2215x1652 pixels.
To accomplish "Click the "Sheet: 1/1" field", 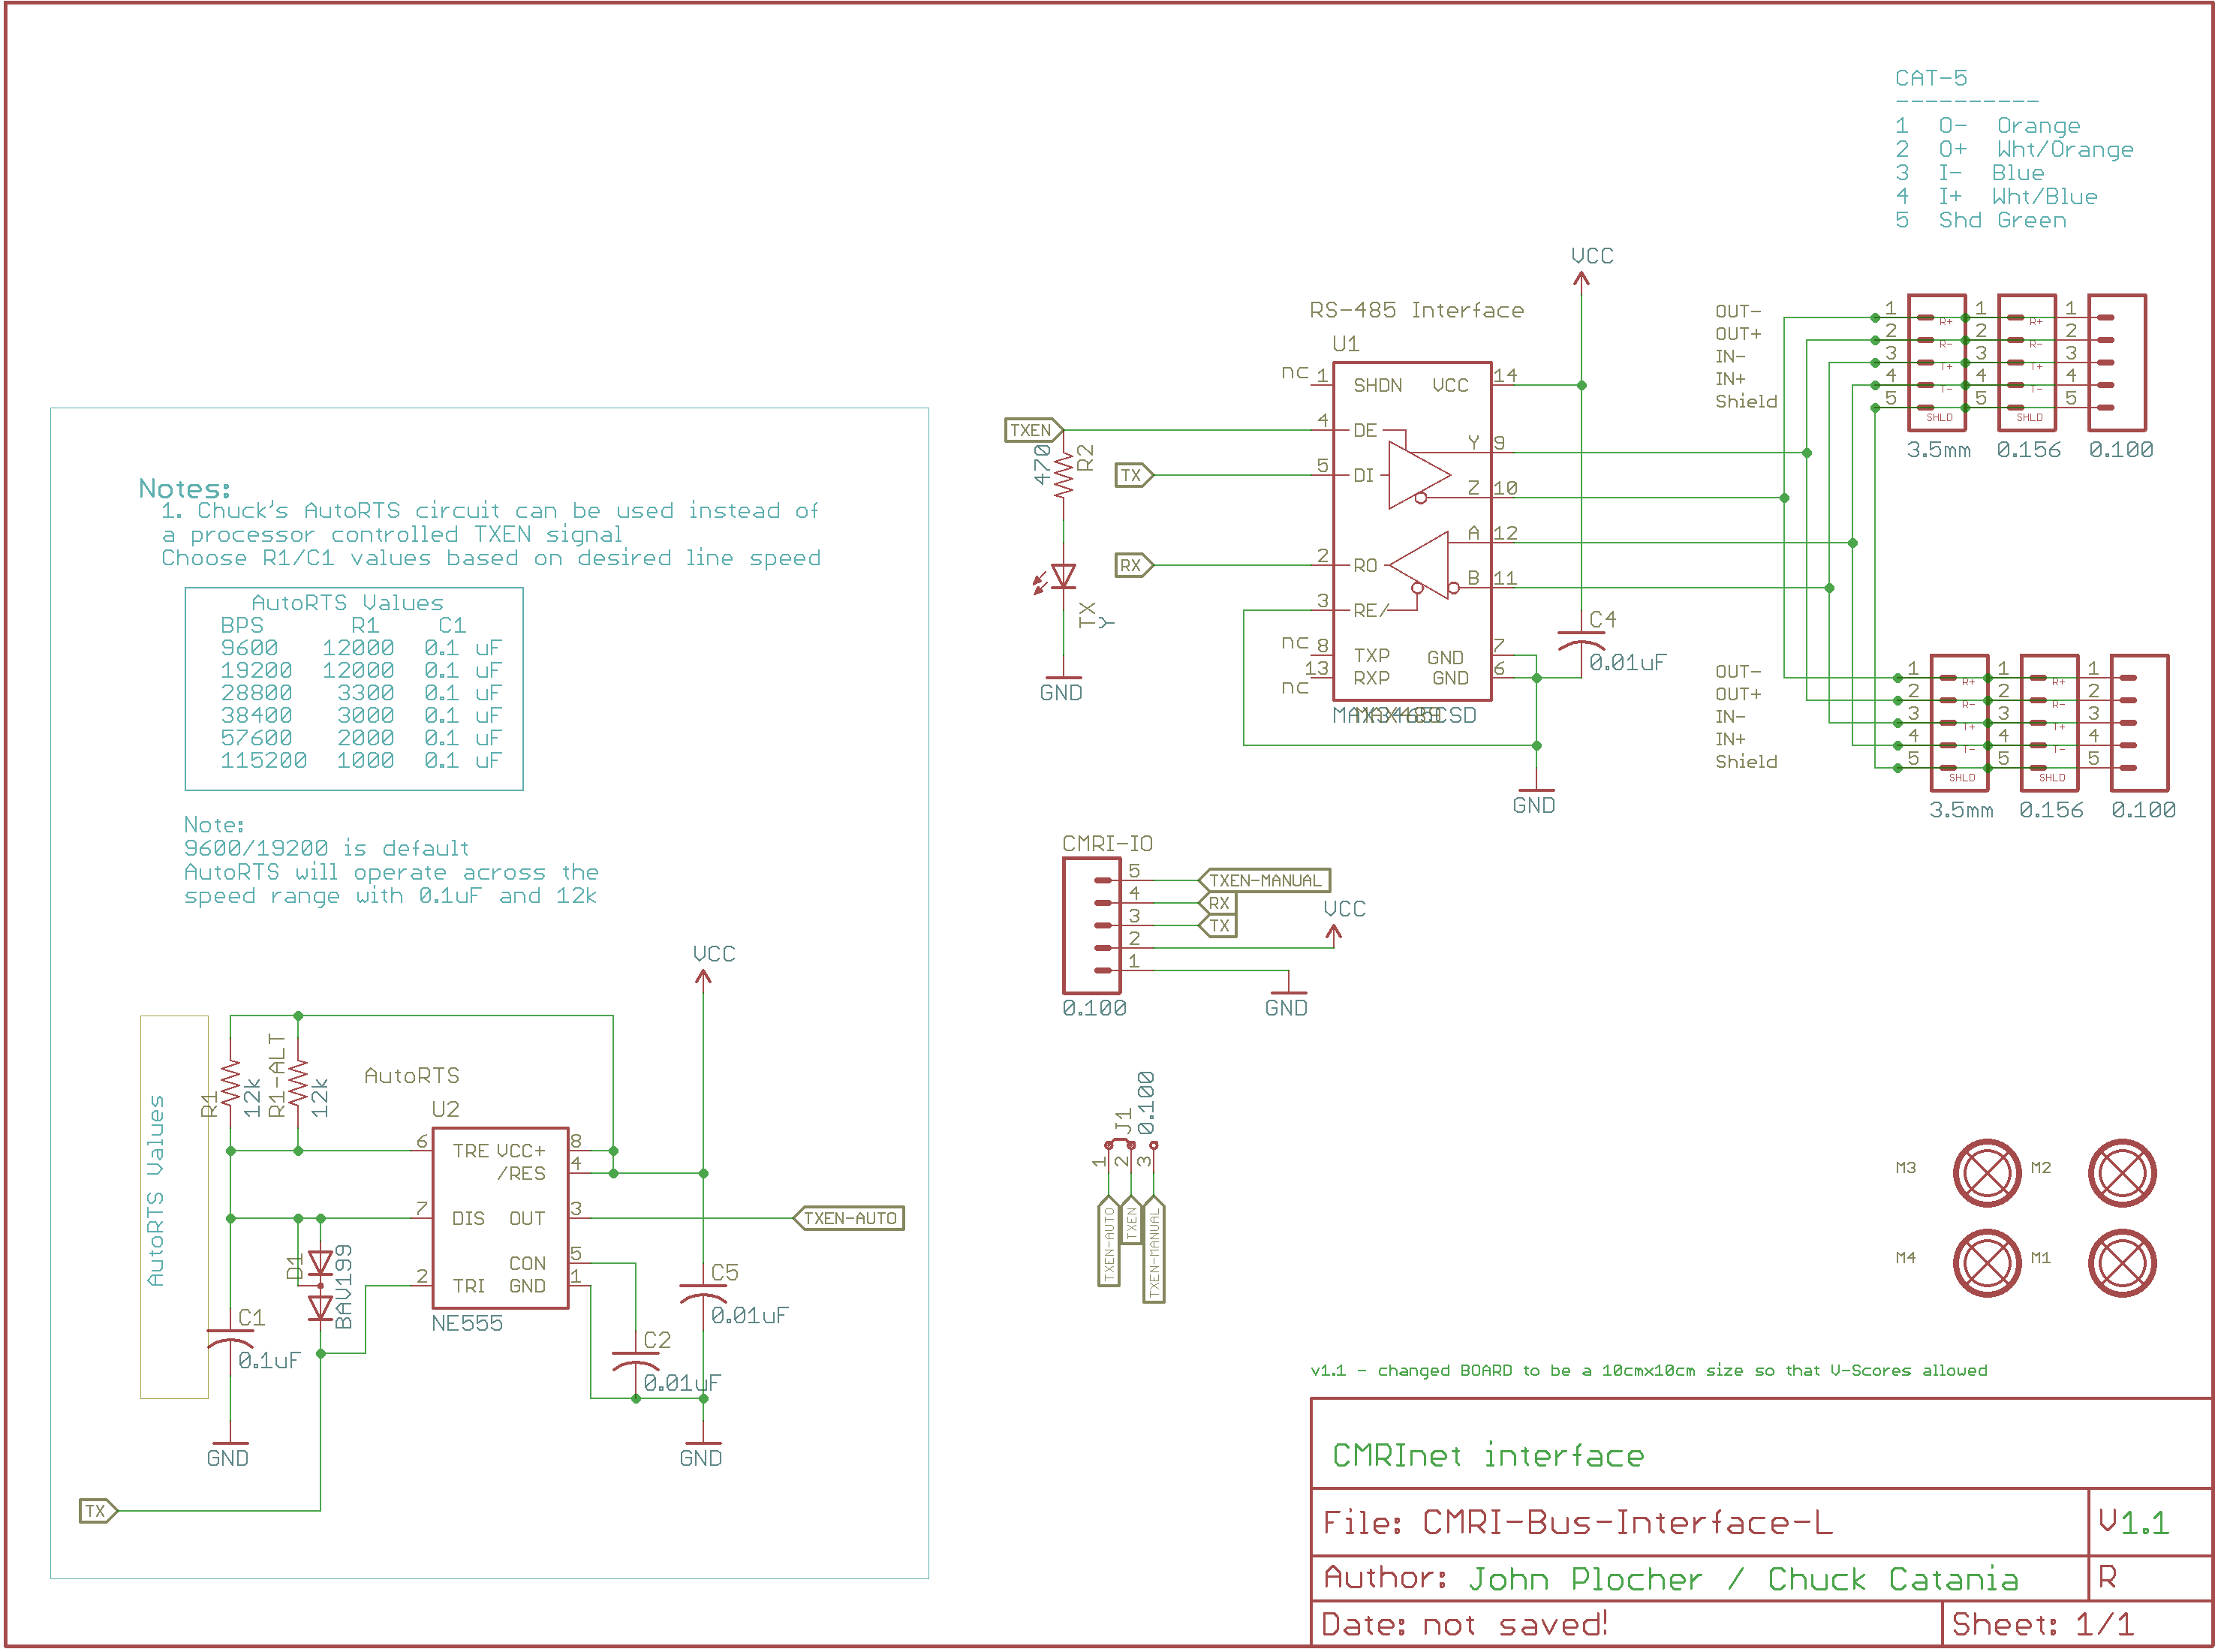I will coord(2042,1624).
